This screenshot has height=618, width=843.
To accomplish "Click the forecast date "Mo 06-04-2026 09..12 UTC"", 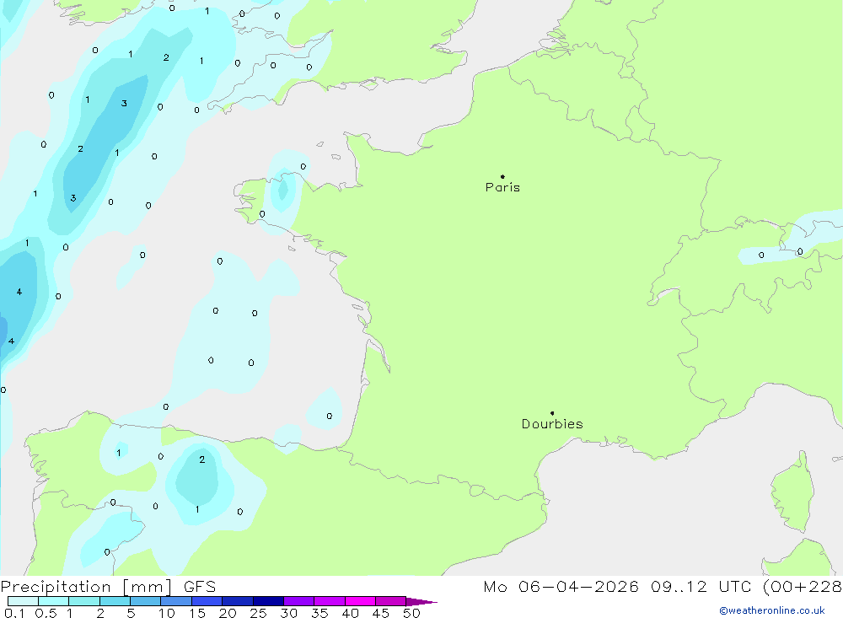I will tap(617, 586).
